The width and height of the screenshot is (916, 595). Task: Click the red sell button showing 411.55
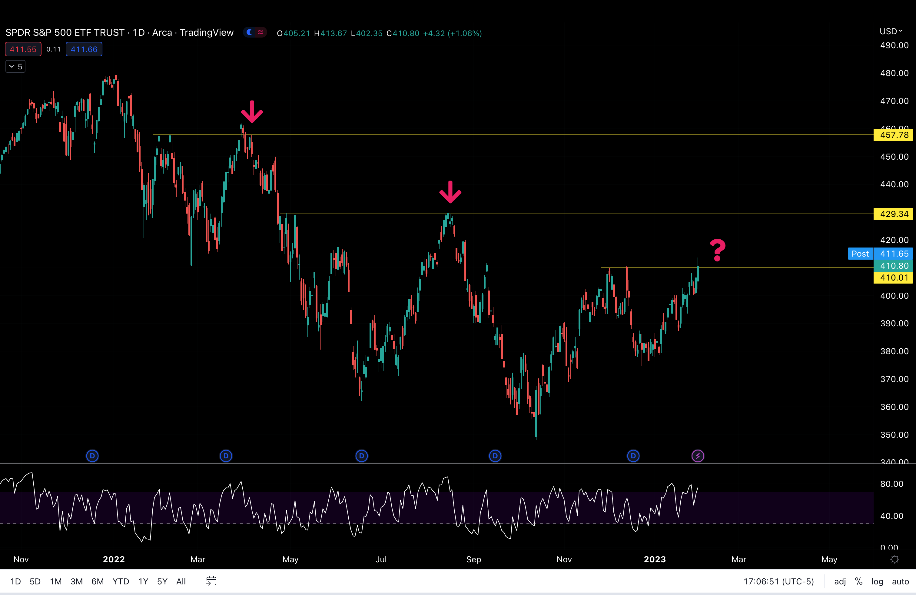coord(23,49)
